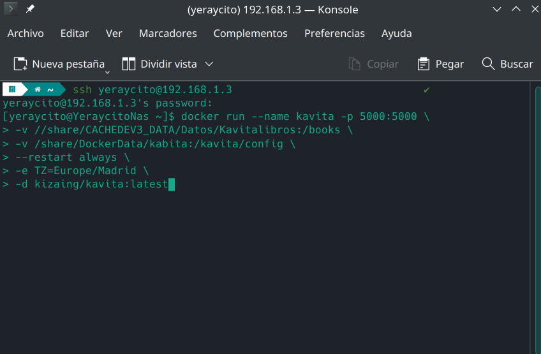This screenshot has height=354, width=541.
Task: Click the Pegar clipboard icon
Action: point(424,64)
